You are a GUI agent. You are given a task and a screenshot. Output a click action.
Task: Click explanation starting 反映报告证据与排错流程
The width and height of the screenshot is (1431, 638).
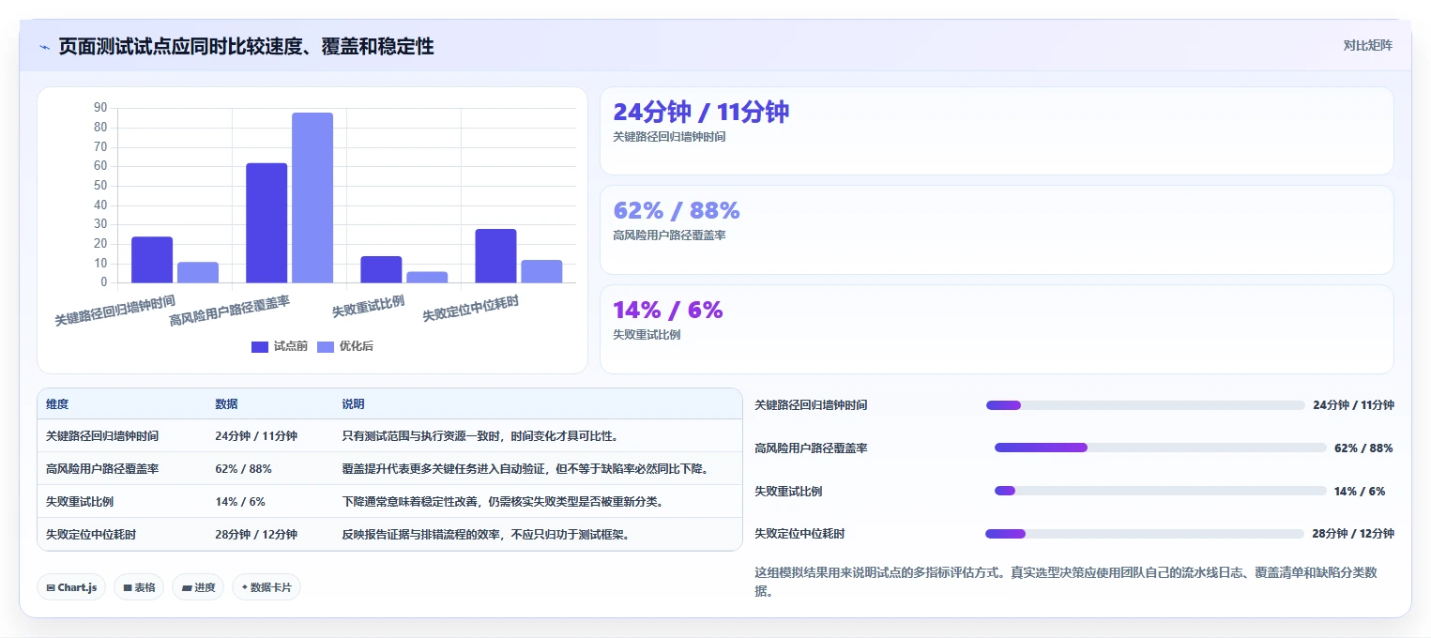(x=486, y=535)
